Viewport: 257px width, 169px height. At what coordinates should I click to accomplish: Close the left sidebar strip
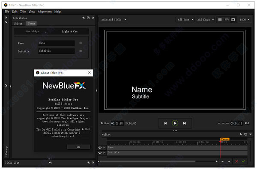(6, 17)
